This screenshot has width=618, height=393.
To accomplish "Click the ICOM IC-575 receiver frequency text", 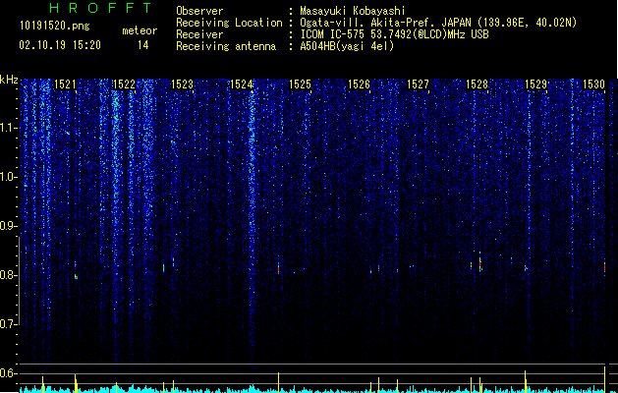I will (394, 34).
